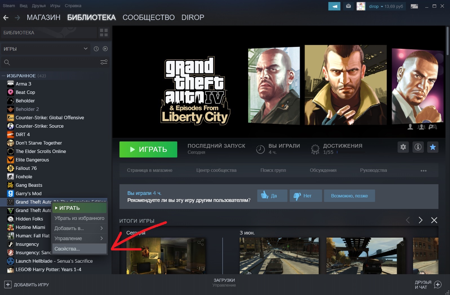Open Руководства link
This screenshot has width=450, height=295.
click(373, 170)
